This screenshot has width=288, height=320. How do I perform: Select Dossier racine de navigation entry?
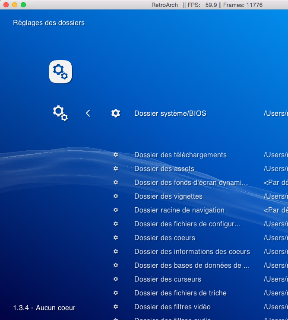[180, 210]
